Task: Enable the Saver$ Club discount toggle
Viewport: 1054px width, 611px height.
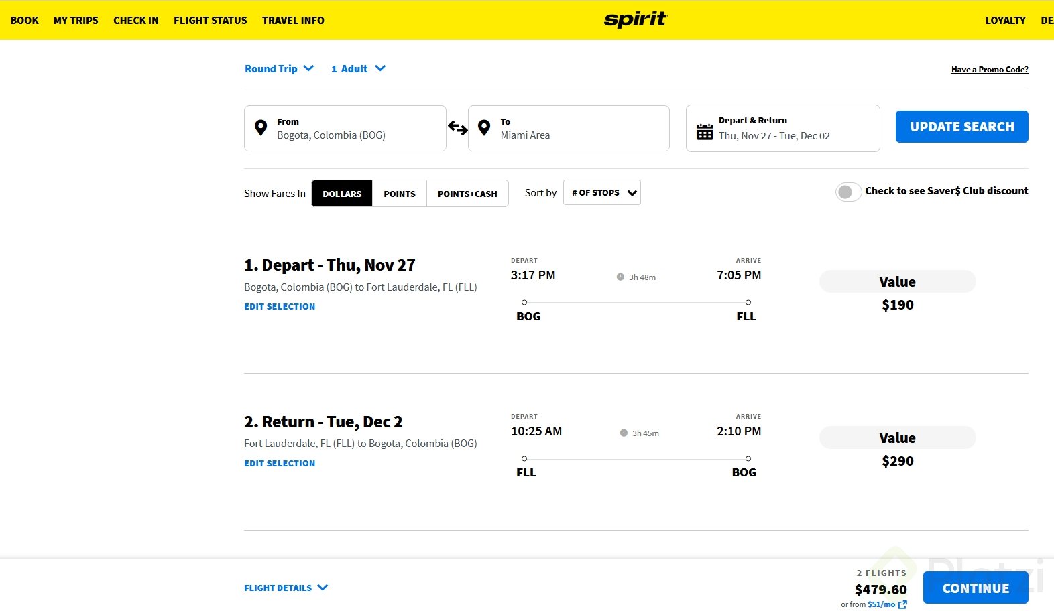Action: pyautogui.click(x=848, y=192)
